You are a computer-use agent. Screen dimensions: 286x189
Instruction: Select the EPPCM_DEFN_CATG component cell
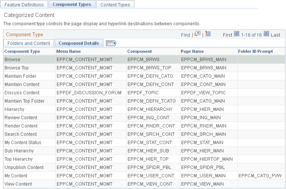(x=153, y=76)
